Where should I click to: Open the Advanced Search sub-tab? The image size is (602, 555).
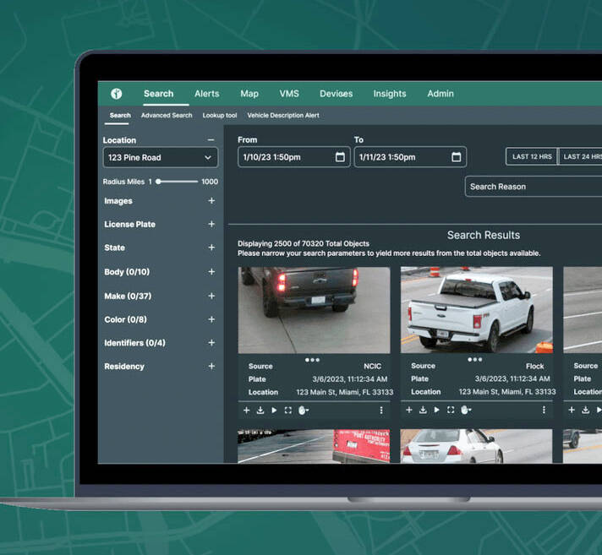coord(167,116)
